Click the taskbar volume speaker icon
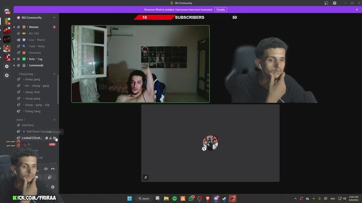The height and width of the screenshot is (203, 362). (344, 198)
